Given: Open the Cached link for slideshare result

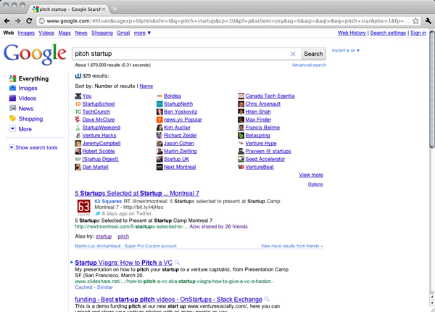Looking at the screenshot, I should tap(83, 287).
